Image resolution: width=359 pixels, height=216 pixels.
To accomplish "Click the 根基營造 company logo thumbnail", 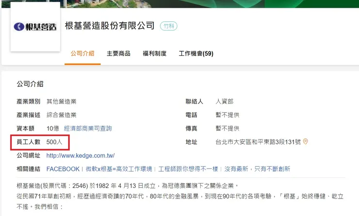I will 35,27.
